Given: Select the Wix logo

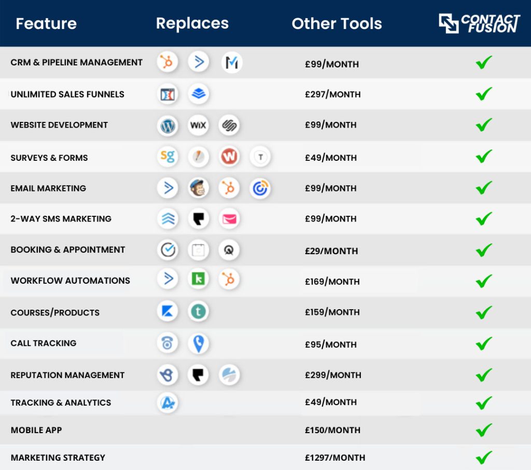Looking at the screenshot, I should pos(198,126).
